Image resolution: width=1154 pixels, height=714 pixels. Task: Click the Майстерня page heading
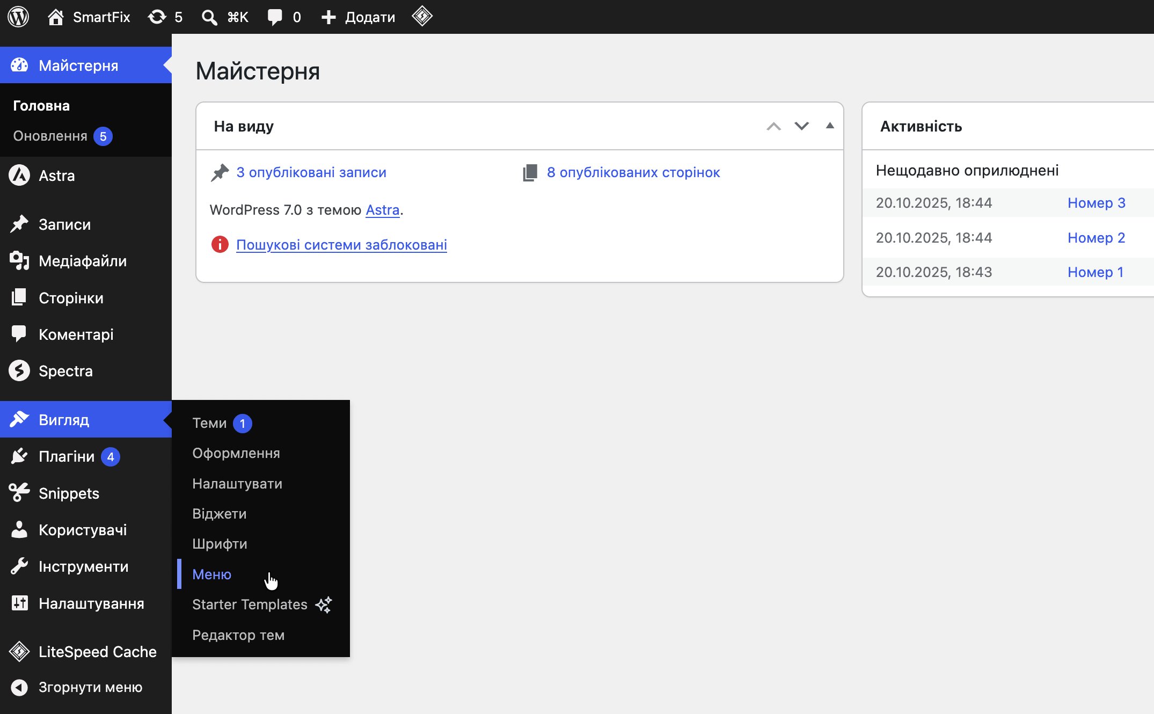click(258, 71)
